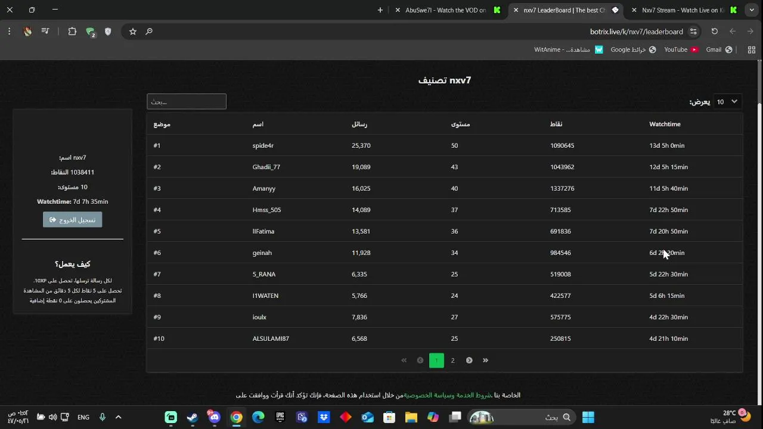Viewport: 763px width, 429px height.
Task: Open site information icon beside the URL
Action: pyautogui.click(x=693, y=32)
